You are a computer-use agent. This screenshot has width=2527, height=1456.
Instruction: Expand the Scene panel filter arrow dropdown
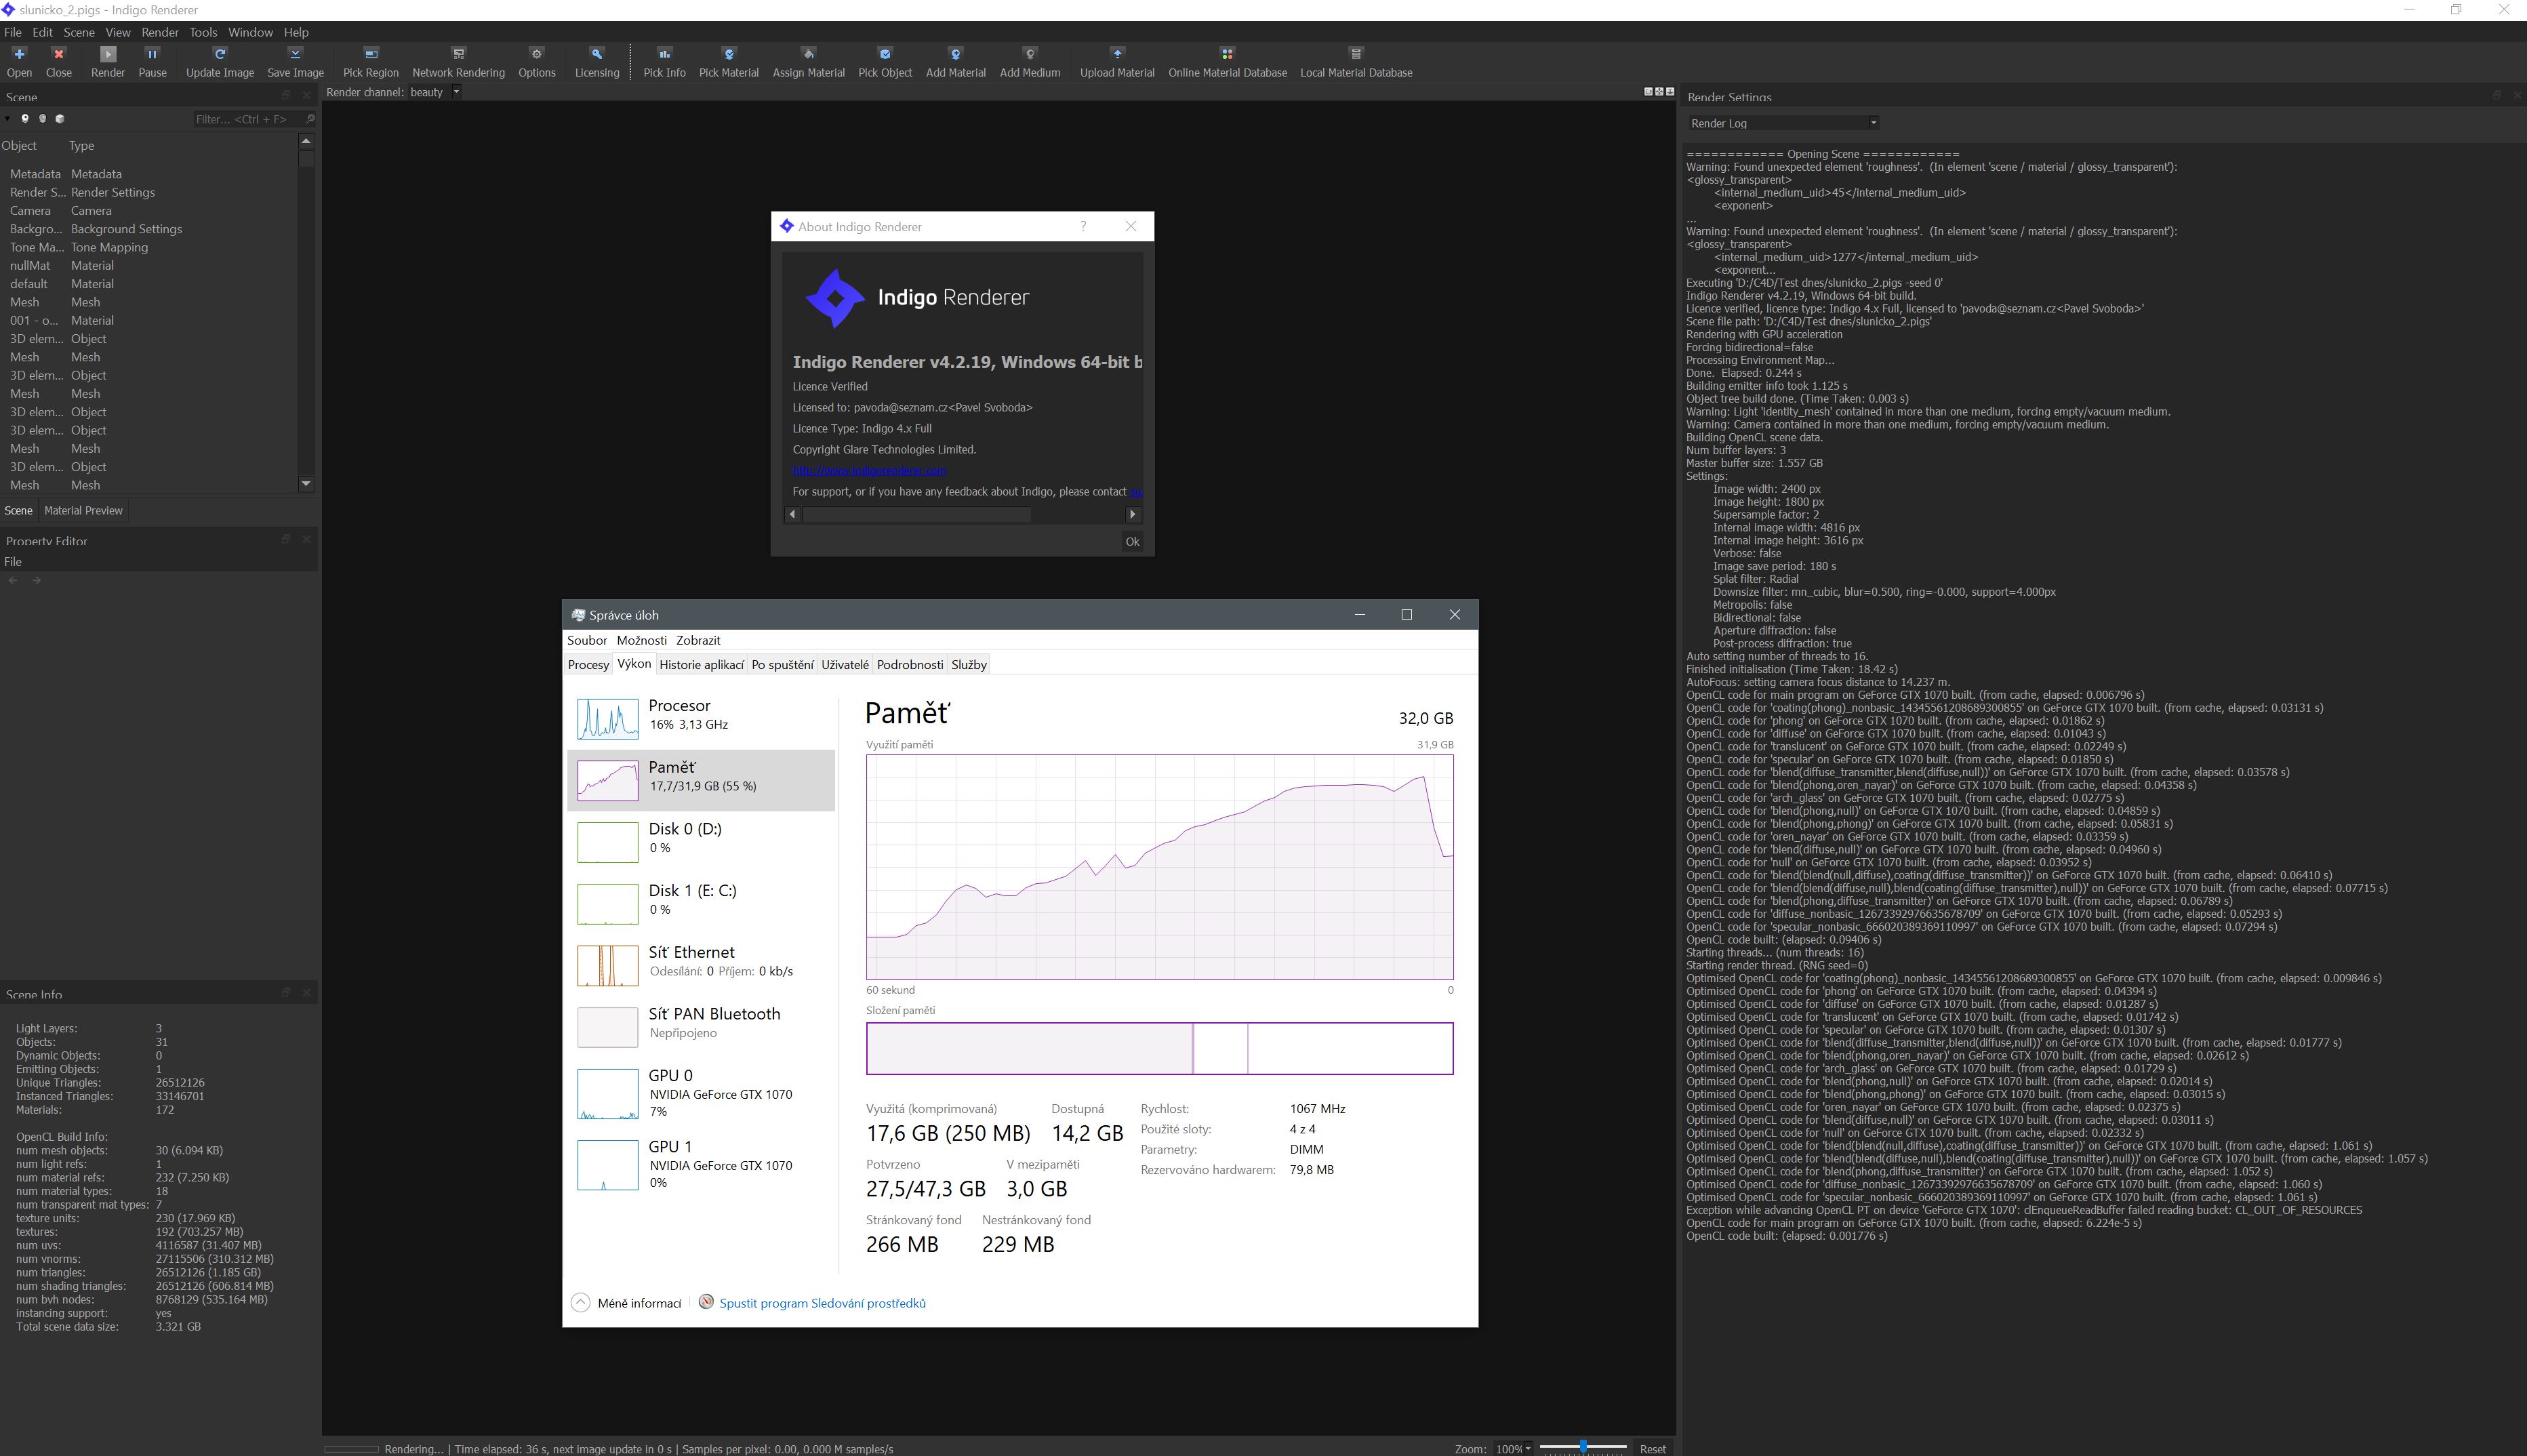point(7,119)
